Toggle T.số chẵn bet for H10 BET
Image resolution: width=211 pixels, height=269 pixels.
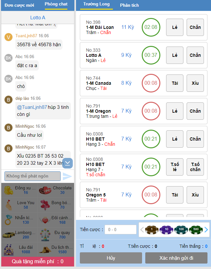pyautogui.click(x=195, y=167)
